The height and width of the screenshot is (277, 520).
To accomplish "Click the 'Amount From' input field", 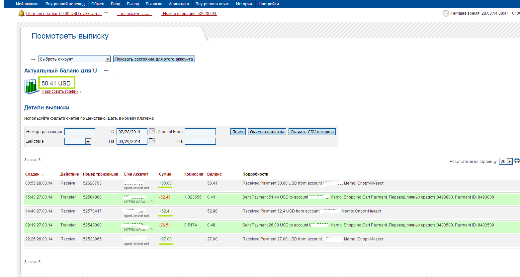I will click(x=200, y=132).
